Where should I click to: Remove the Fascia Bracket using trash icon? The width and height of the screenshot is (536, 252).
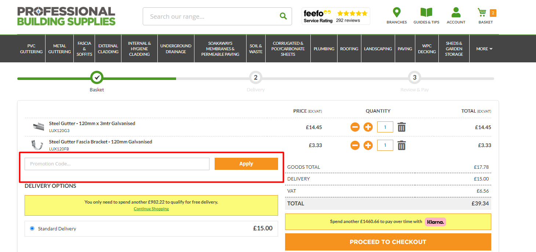[x=401, y=145]
